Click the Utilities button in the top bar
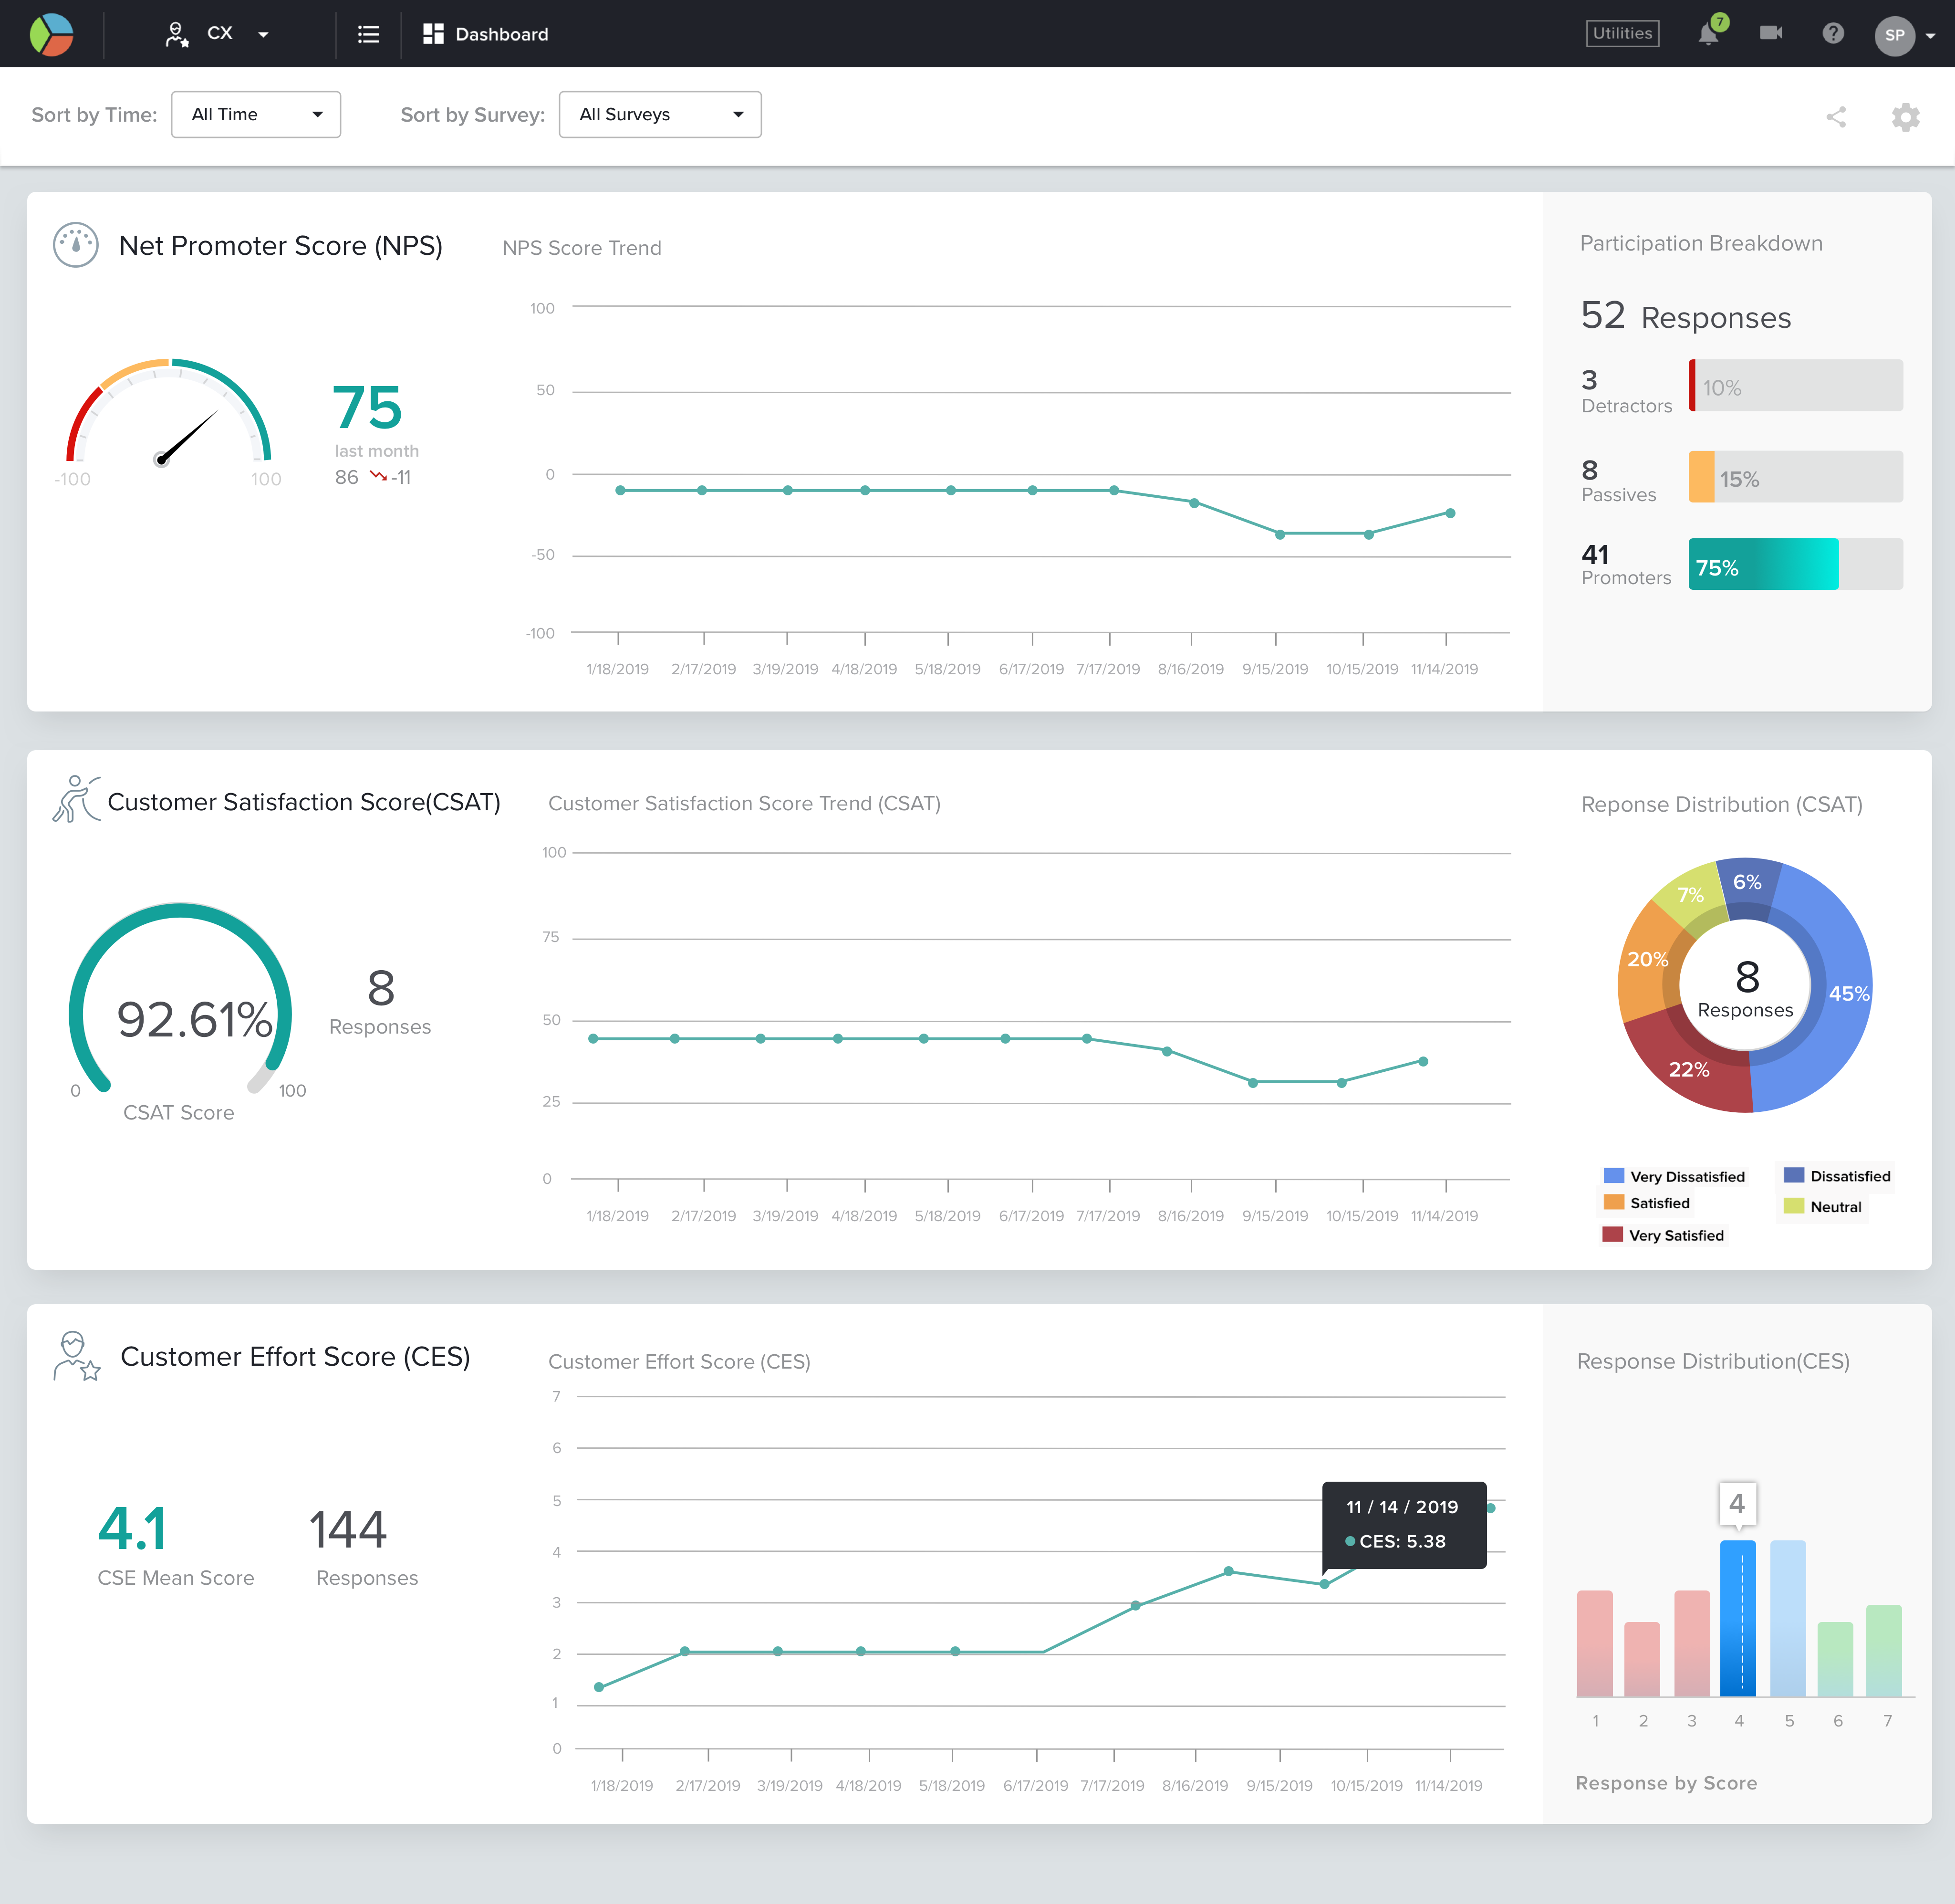The image size is (1955, 1904). coord(1621,33)
